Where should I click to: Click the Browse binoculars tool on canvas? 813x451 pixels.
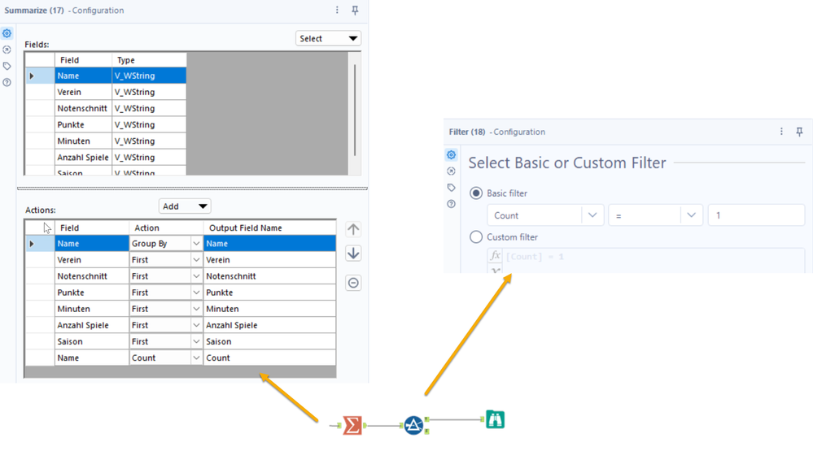(x=495, y=419)
